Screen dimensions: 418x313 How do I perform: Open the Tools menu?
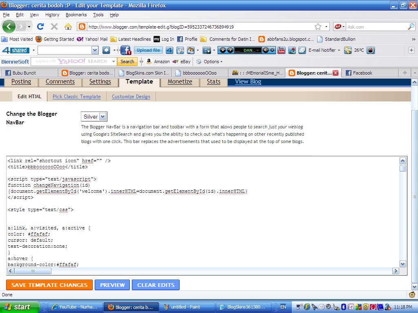pos(98,15)
